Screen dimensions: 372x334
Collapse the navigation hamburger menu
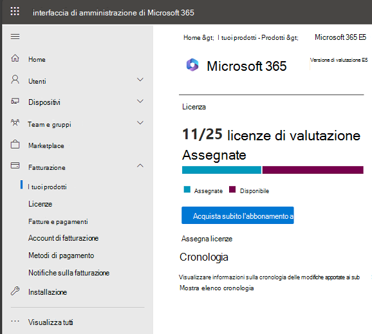[x=15, y=37]
